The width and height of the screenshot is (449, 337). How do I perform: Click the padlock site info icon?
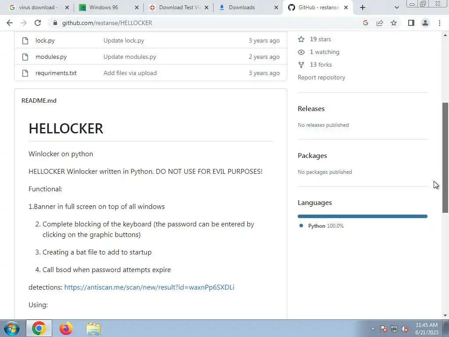pos(55,23)
